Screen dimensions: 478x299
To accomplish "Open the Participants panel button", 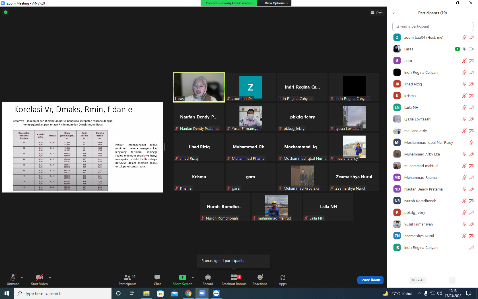I will pyautogui.click(x=127, y=280).
